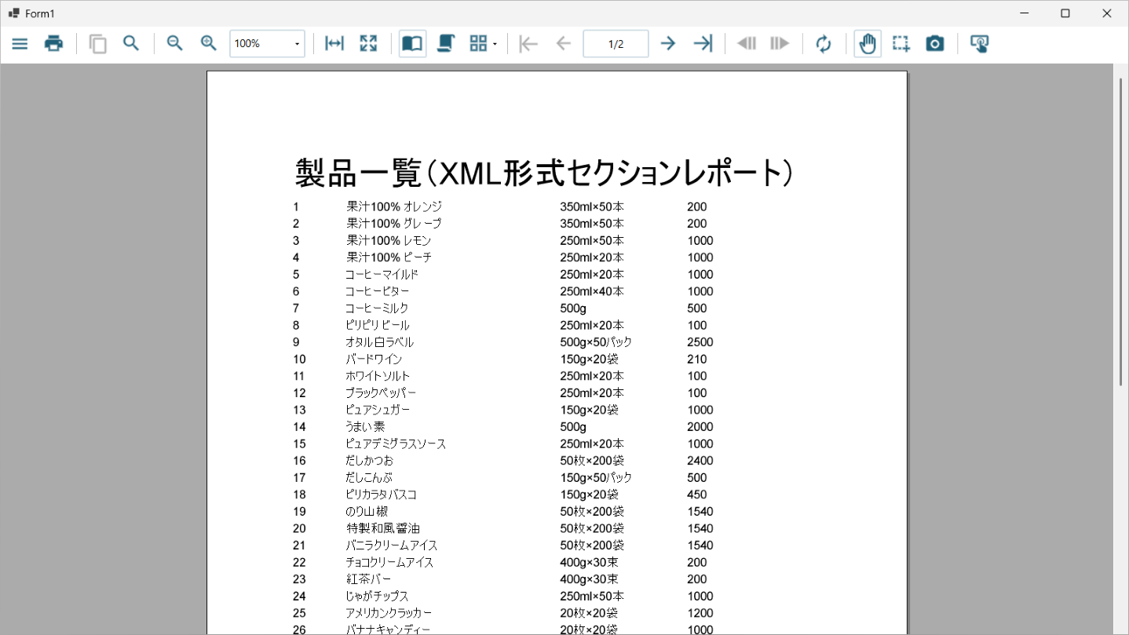The height and width of the screenshot is (635, 1129).
Task: Click product name 果汁100% レモン
Action: point(389,241)
